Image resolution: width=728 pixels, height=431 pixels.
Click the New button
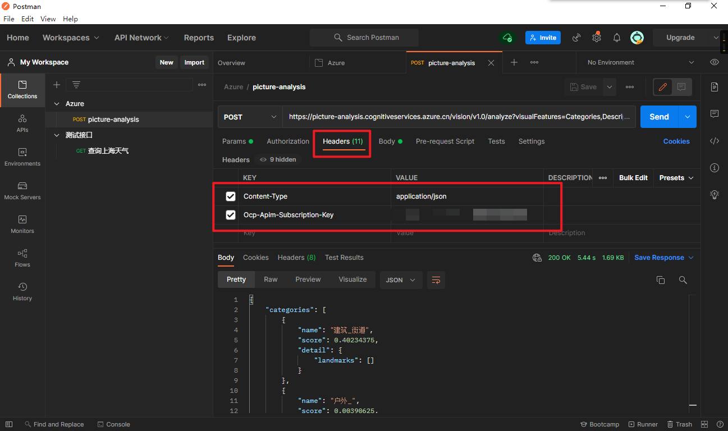coord(167,62)
